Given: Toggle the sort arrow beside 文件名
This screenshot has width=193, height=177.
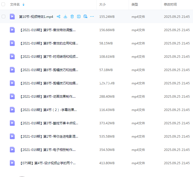Looking at the screenshot, I should click(23, 5).
